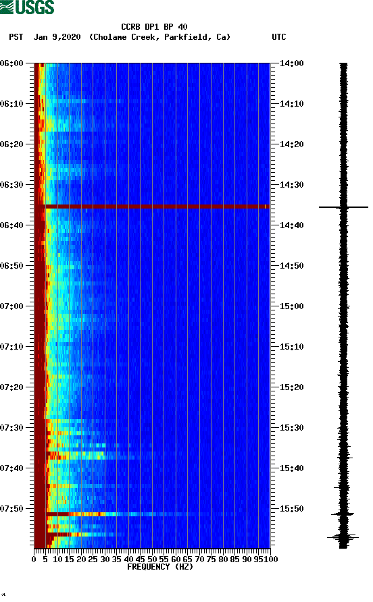
Task: Click the large waveform burst at trace bottom
Action: pos(343,537)
